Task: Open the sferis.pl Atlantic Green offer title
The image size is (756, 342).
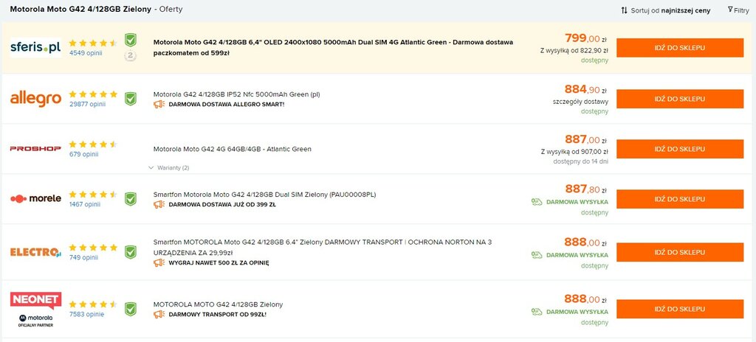Action: point(333,48)
